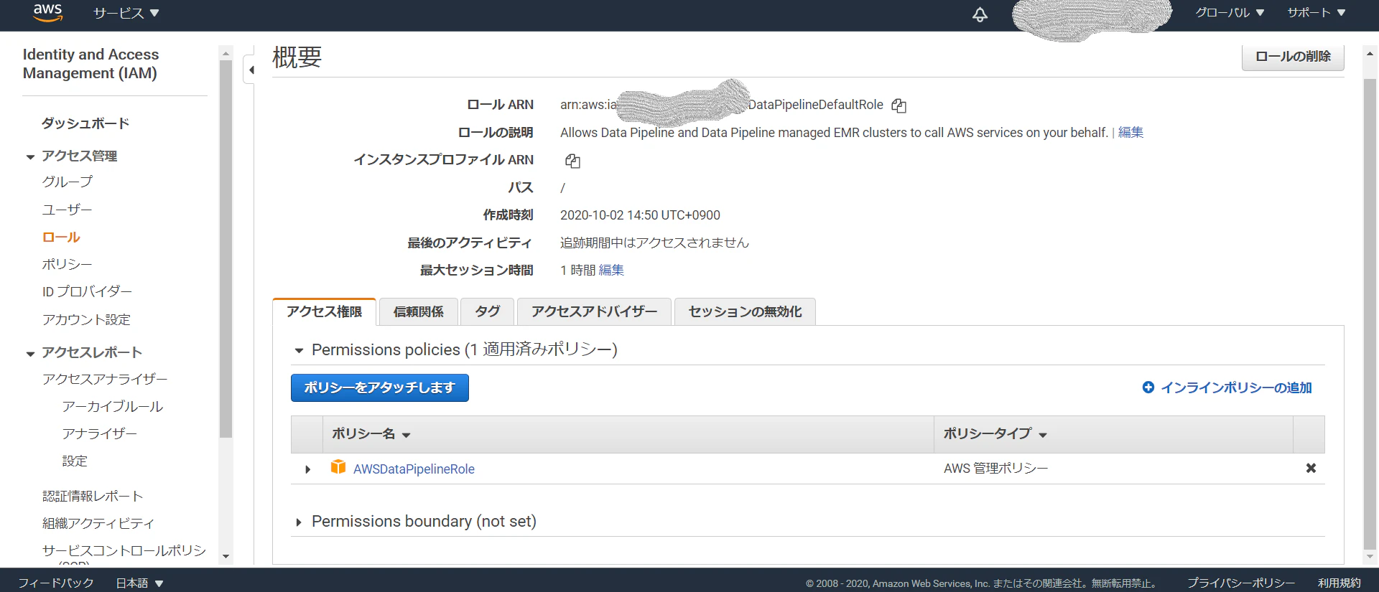Open the グローバル region dropdown
Viewport: 1379px width, 592px height.
pos(1230,13)
